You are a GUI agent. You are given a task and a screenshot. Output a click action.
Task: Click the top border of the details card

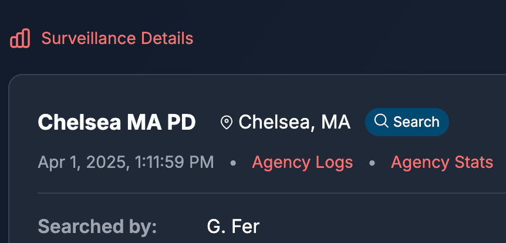point(264,75)
